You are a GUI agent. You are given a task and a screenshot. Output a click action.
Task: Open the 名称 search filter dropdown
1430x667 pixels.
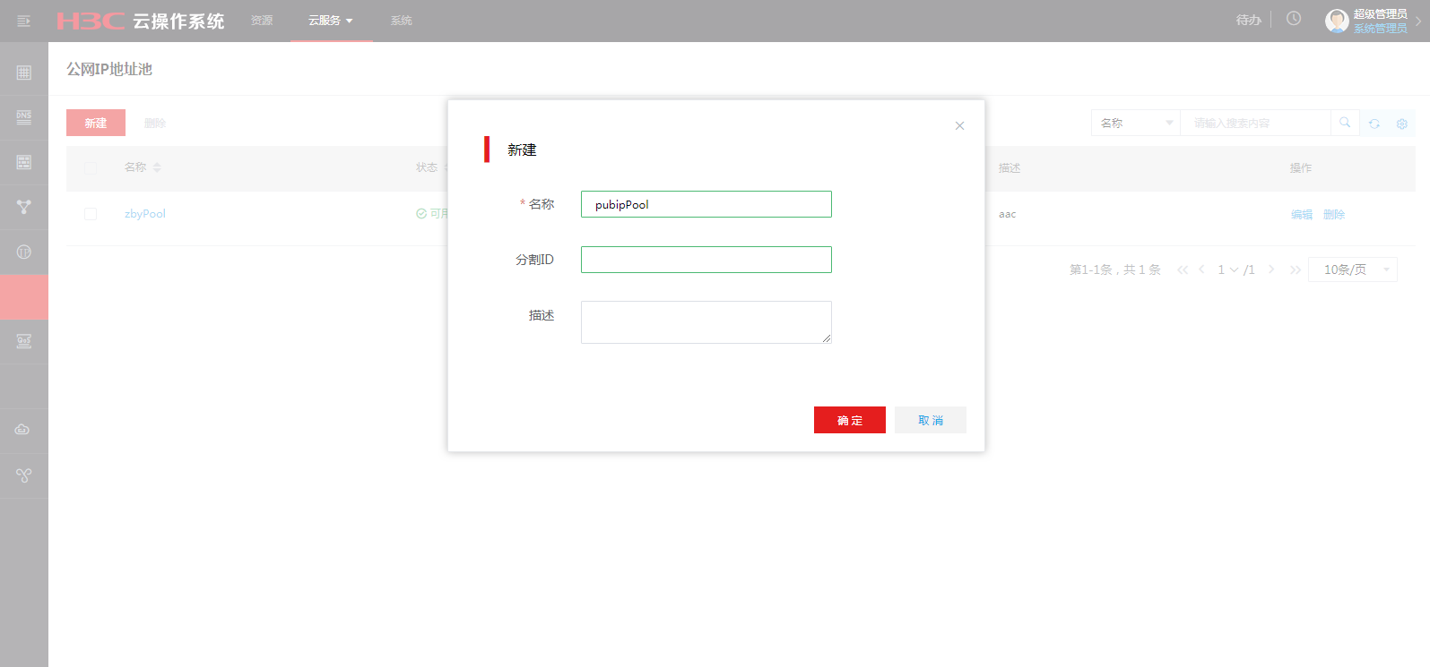coord(1134,123)
